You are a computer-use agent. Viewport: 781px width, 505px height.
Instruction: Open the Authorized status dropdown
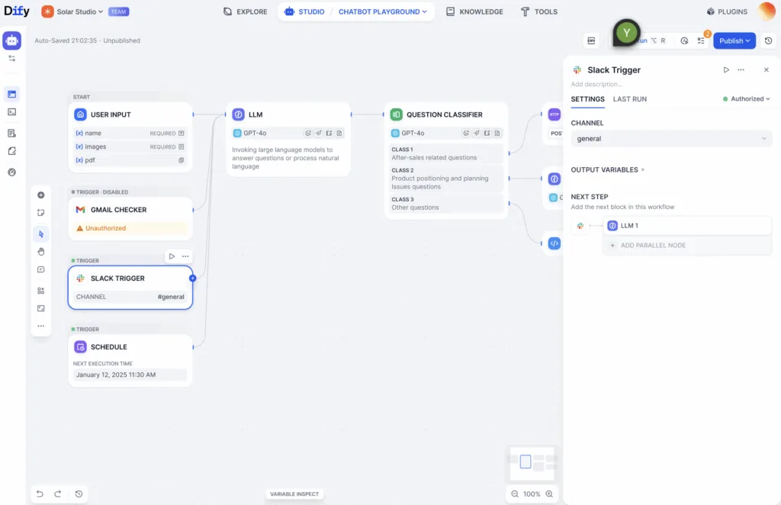point(747,99)
